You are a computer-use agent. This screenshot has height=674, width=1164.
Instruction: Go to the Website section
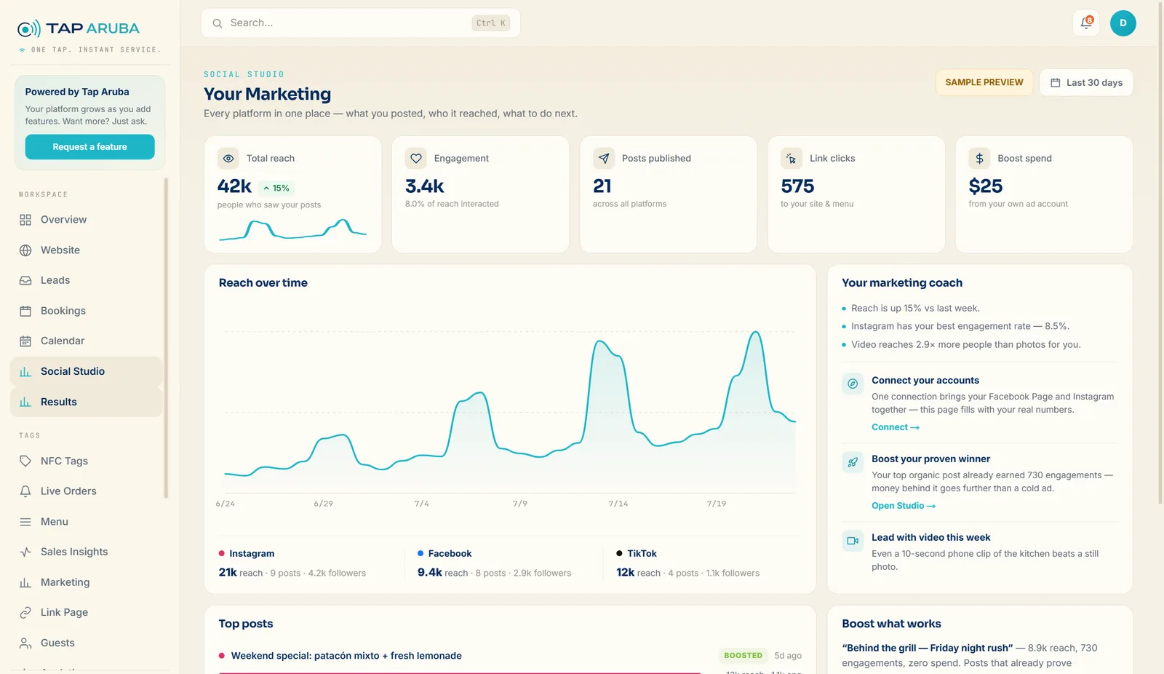[x=87, y=250]
